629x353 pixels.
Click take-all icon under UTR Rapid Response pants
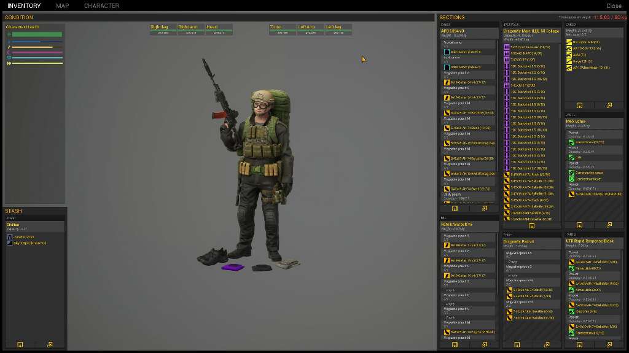coord(579,344)
